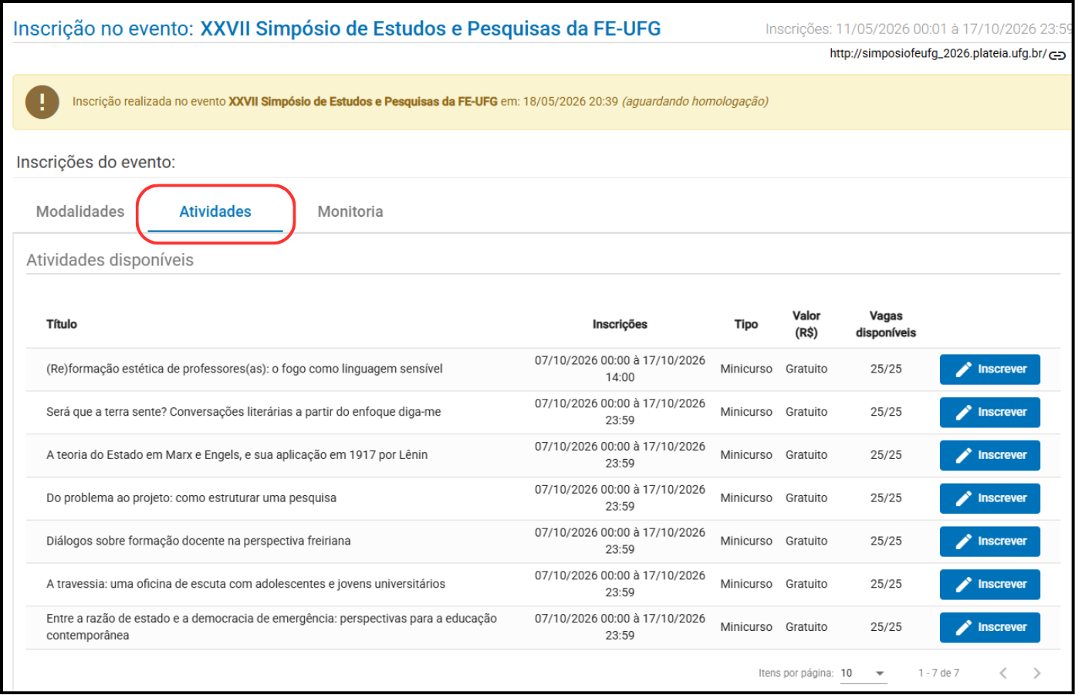Screen dimensions: 1075x695
Task: Switch to the Modalidades tab
Action: 80,211
